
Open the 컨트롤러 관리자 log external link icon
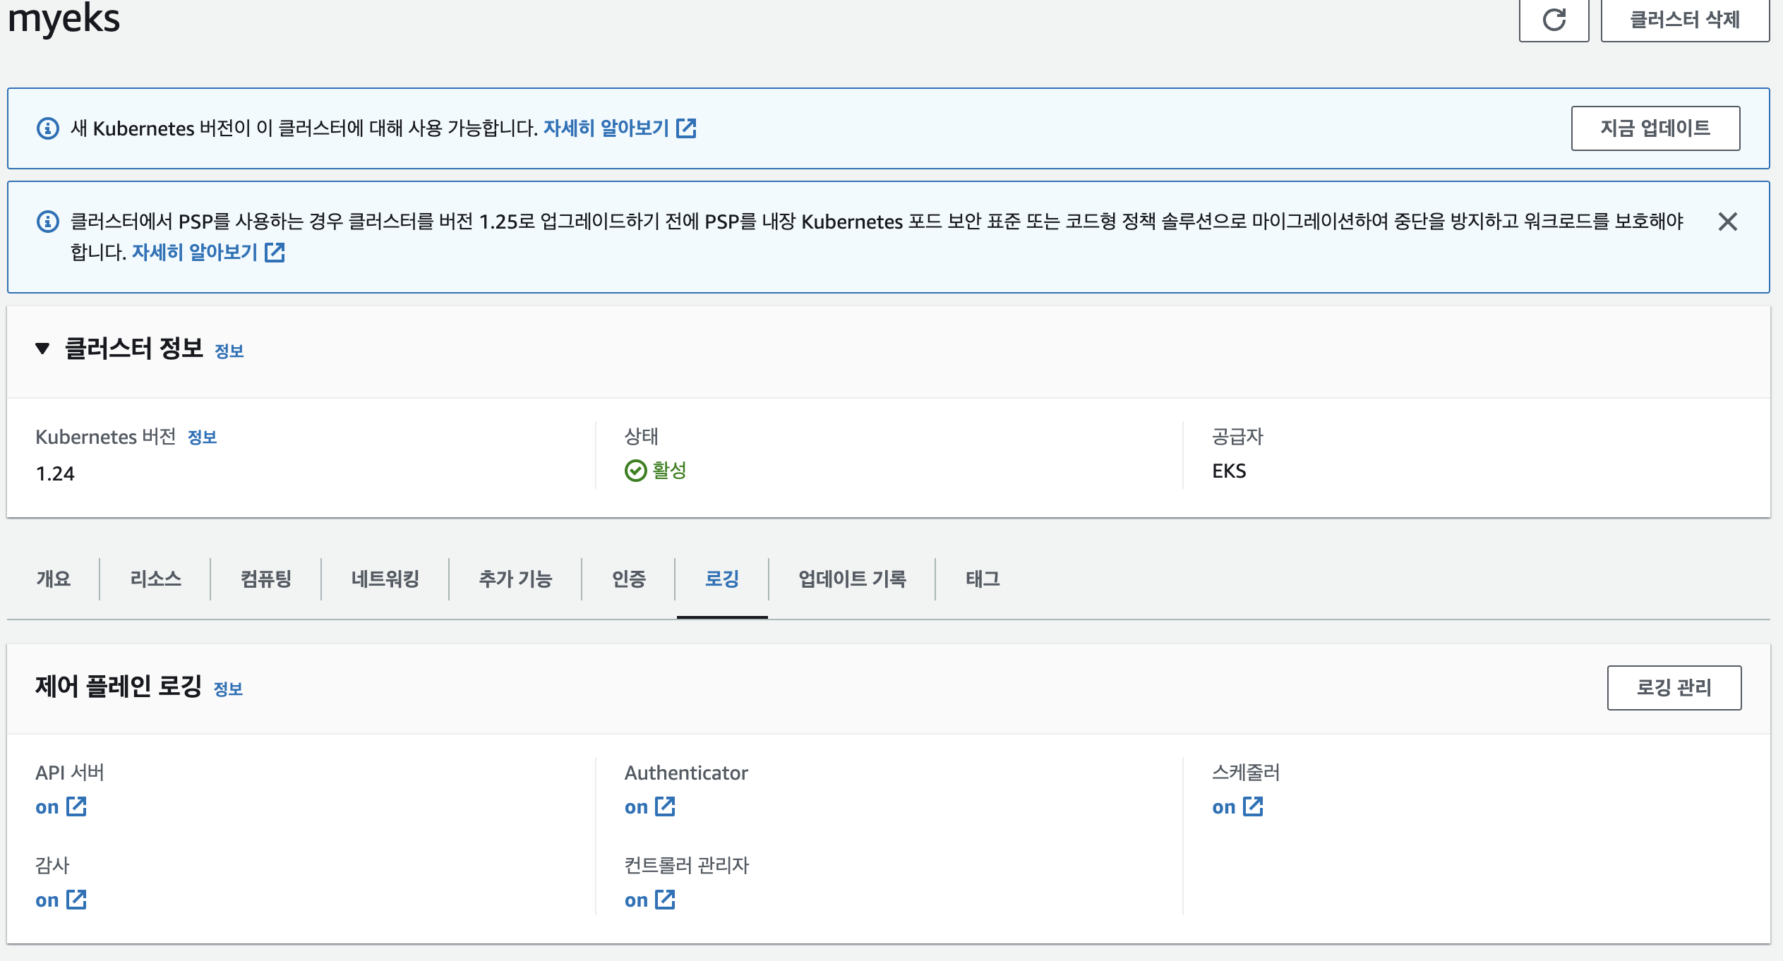point(665,900)
